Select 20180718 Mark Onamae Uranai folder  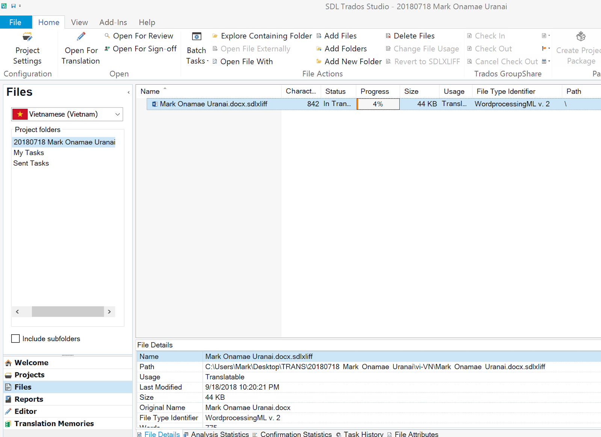pyautogui.click(x=65, y=142)
